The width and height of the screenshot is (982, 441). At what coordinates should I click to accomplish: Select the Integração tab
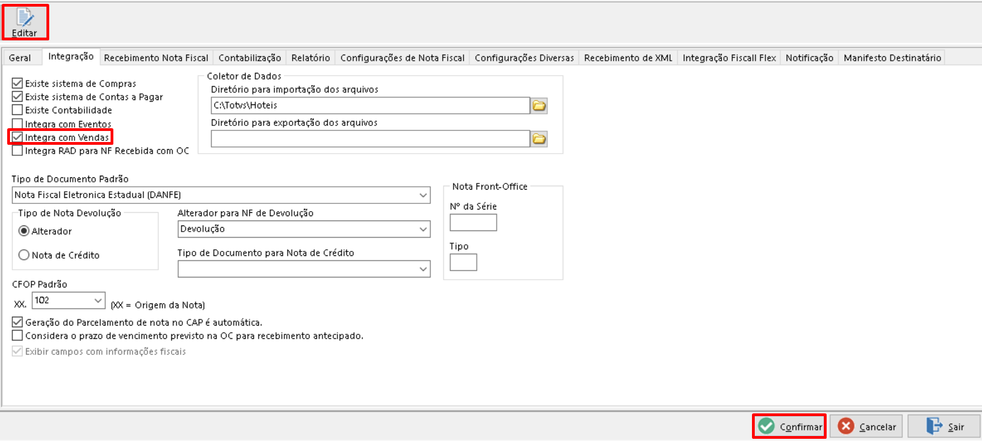(x=71, y=56)
